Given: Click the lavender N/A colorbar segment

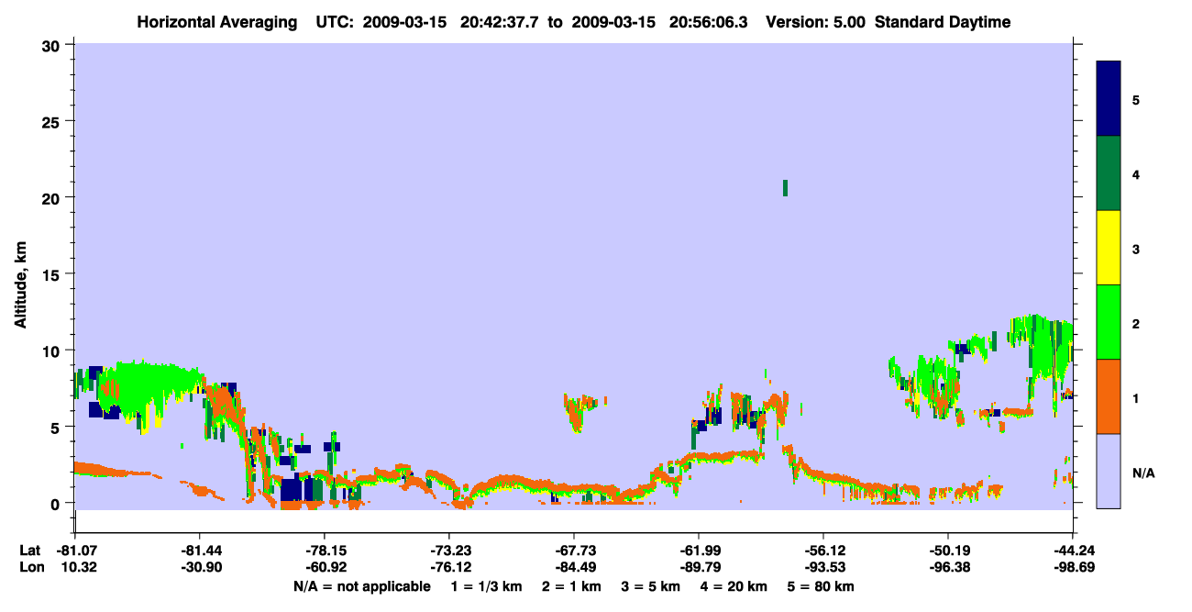Looking at the screenshot, I should 1109,471.
